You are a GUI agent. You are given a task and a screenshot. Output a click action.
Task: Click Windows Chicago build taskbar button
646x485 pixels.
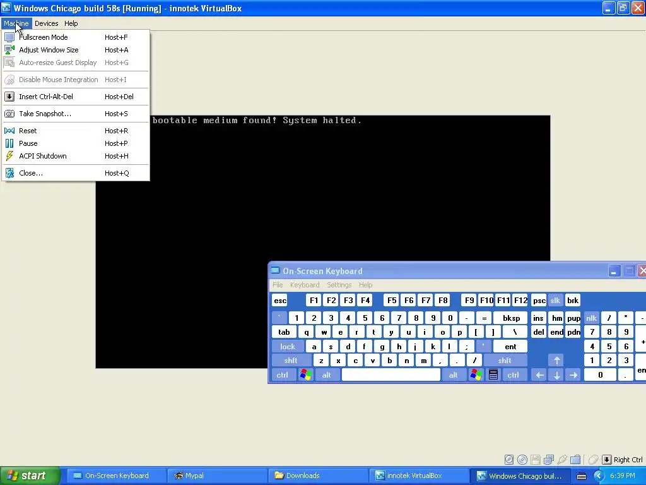pos(520,476)
